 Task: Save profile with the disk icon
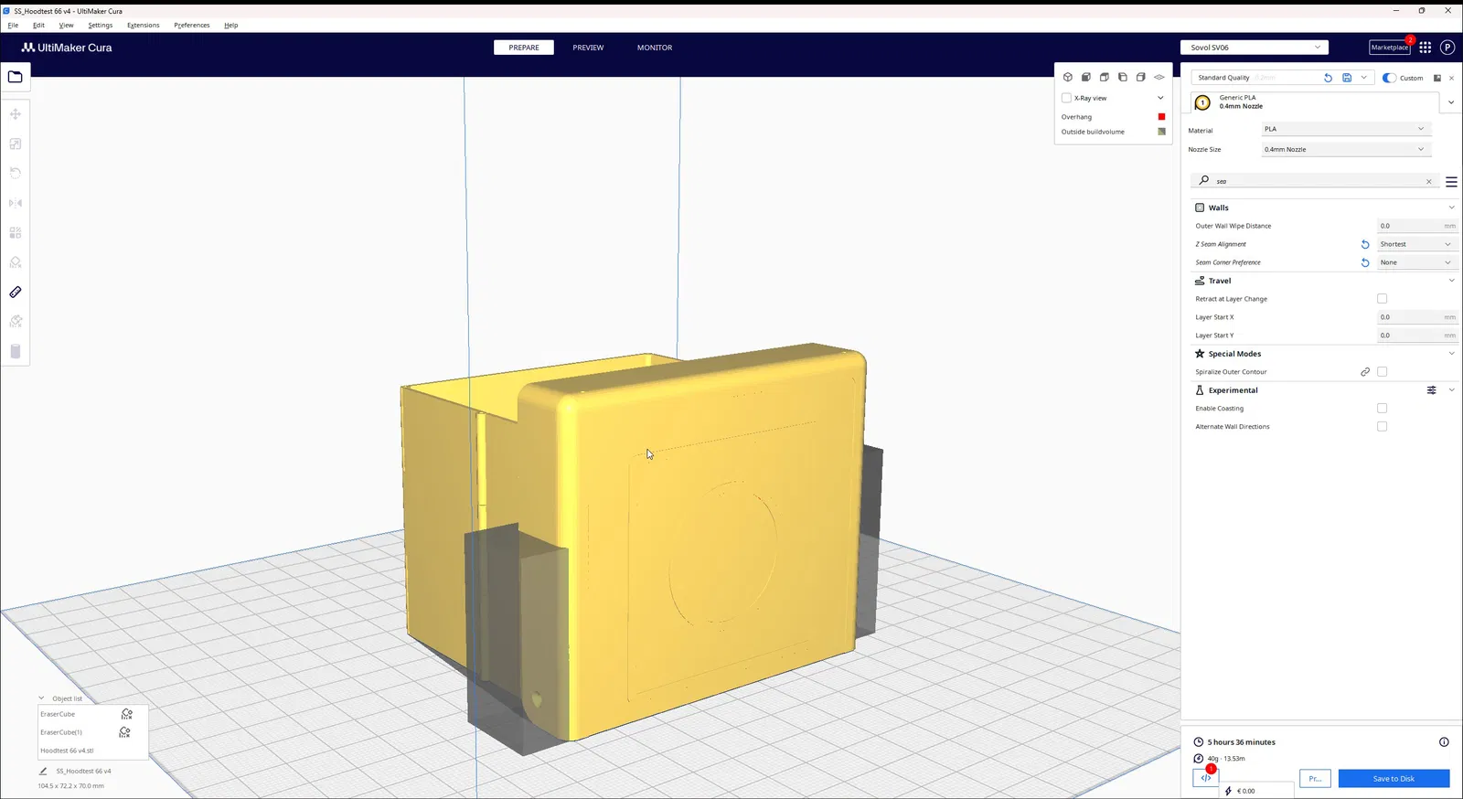[1347, 78]
